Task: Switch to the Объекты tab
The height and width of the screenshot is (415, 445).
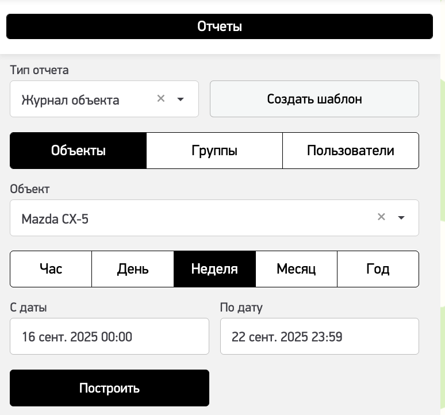Action: 78,151
